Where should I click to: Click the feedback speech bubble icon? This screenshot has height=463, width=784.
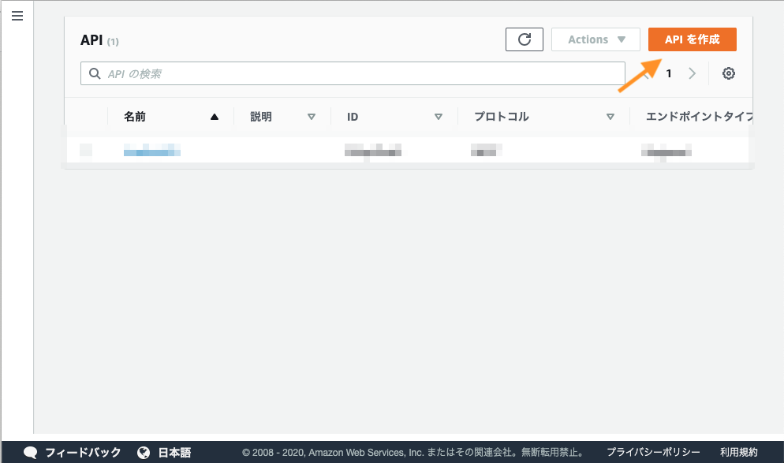point(31,453)
